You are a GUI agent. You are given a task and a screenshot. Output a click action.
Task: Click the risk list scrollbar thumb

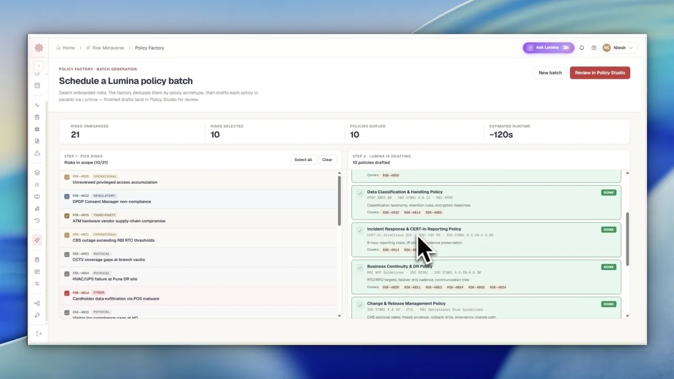pos(339,200)
